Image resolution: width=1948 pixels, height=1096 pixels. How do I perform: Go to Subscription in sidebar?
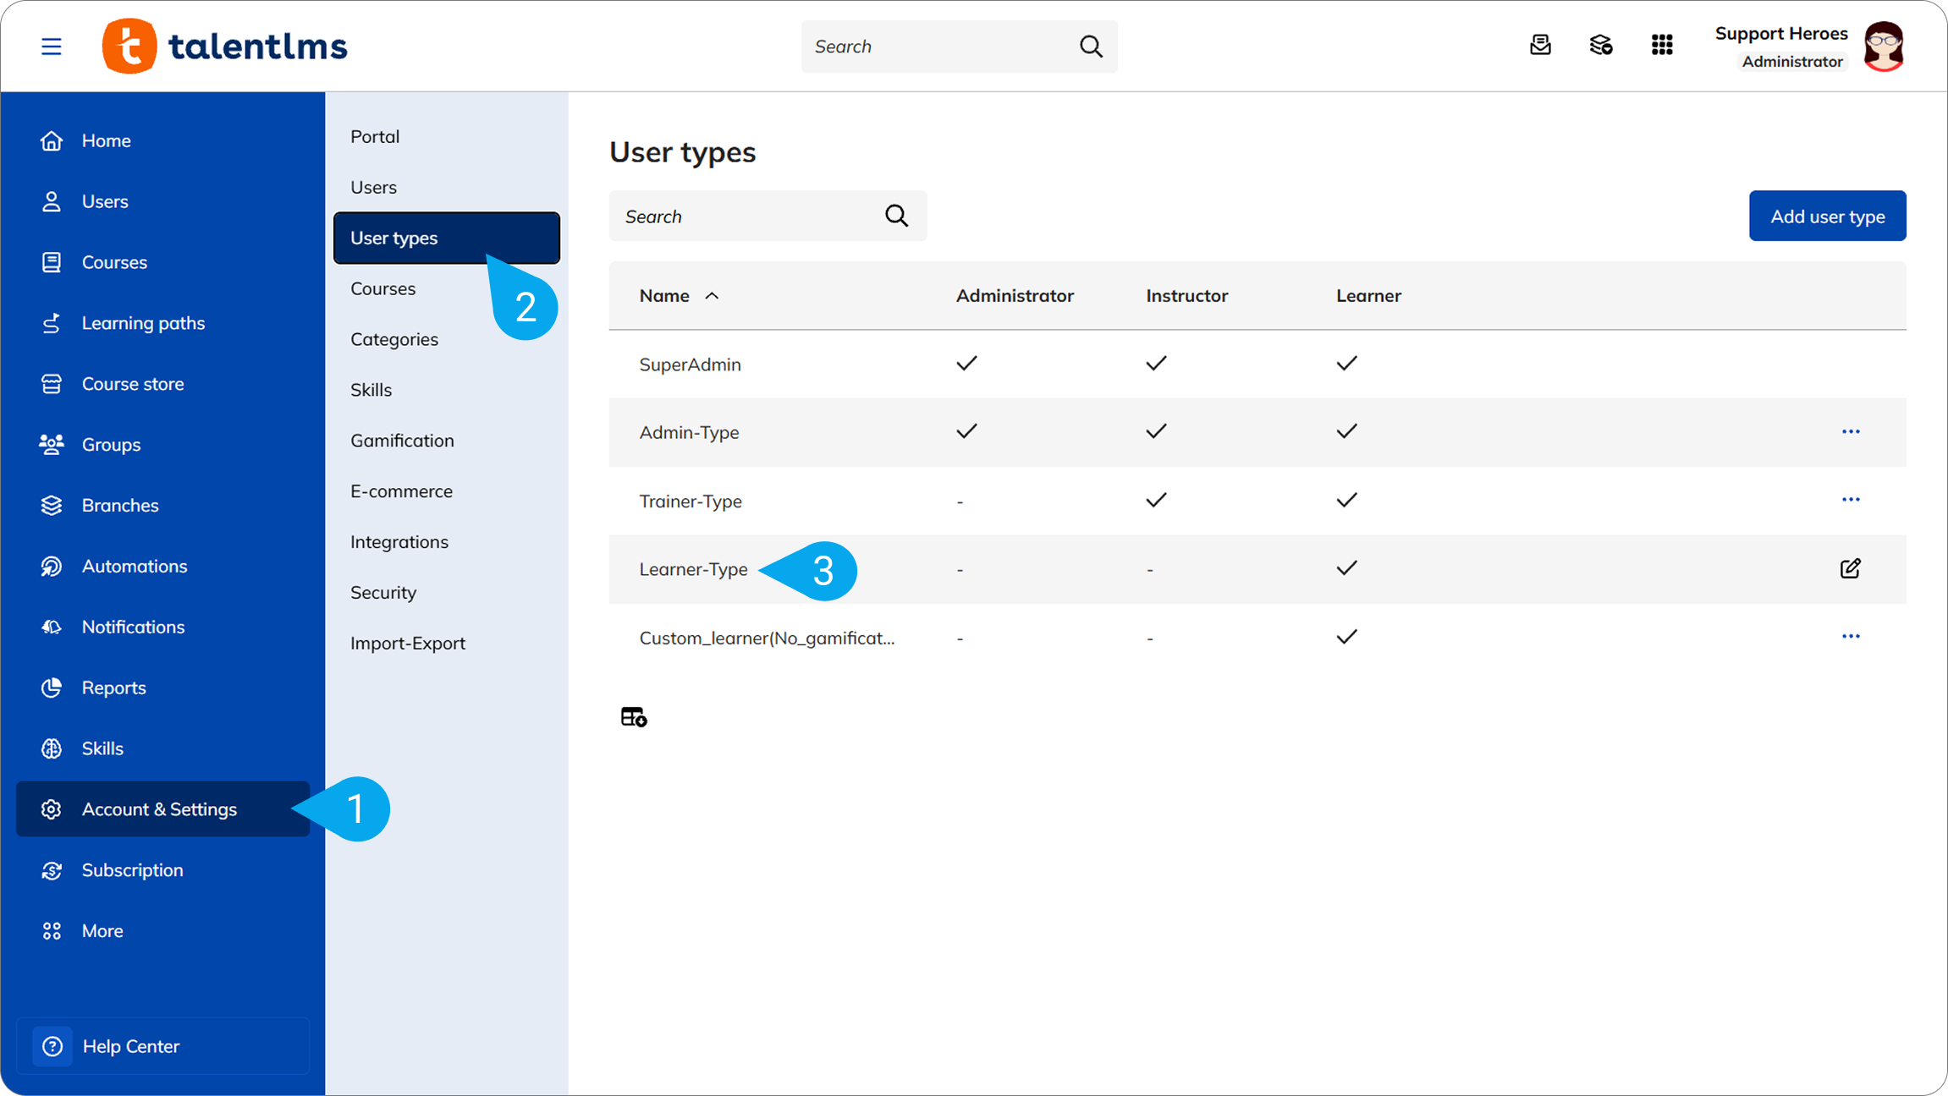pos(132,870)
